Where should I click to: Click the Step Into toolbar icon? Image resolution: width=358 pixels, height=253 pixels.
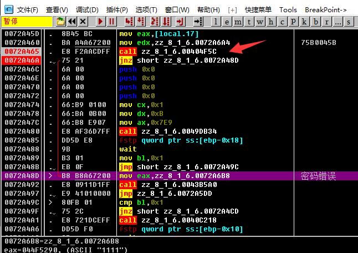129,22
